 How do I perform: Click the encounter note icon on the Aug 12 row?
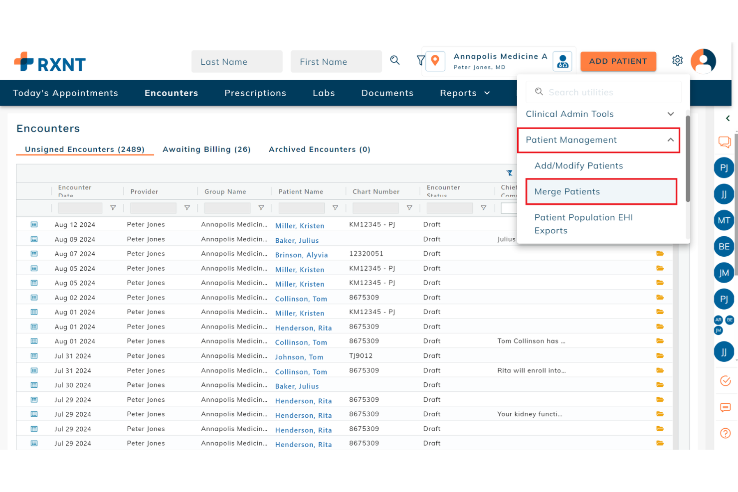pos(33,224)
